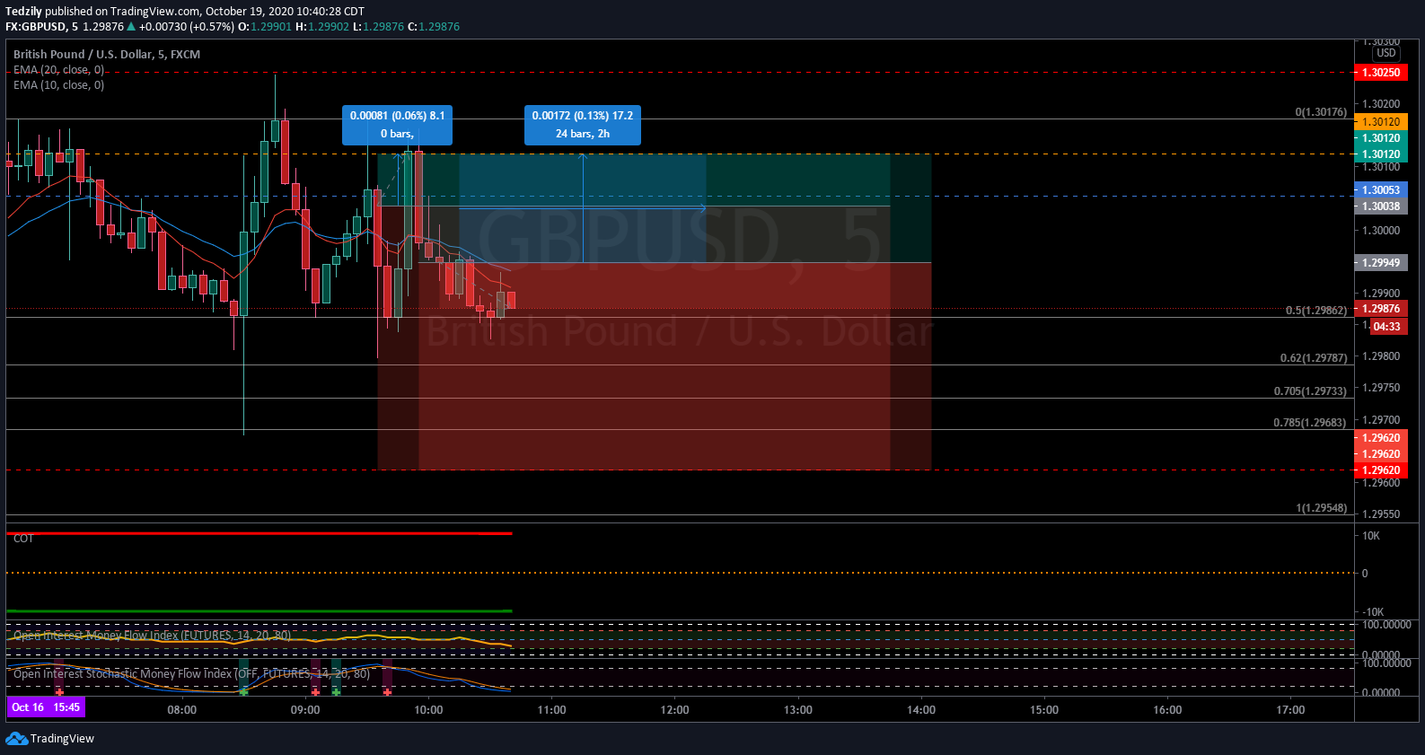The image size is (1425, 755).
Task: Select the 0.785(1.29683) Fibonacci level label
Action: click(1311, 423)
